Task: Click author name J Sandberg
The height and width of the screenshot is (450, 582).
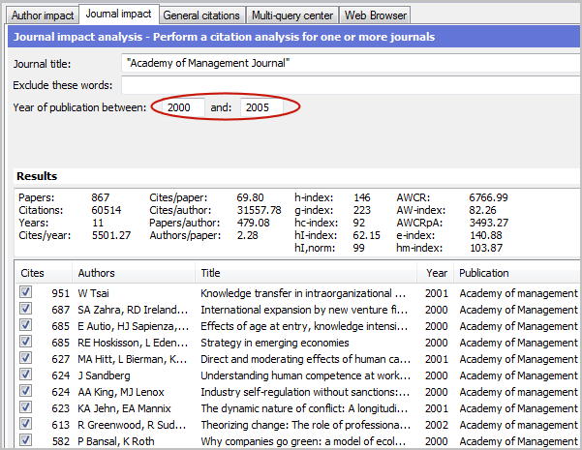Action: (x=104, y=375)
